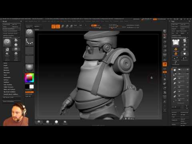Click the Move view icon on right shelf
Image resolution: width=192 pixels, height=144 pixels.
[x=165, y=84]
